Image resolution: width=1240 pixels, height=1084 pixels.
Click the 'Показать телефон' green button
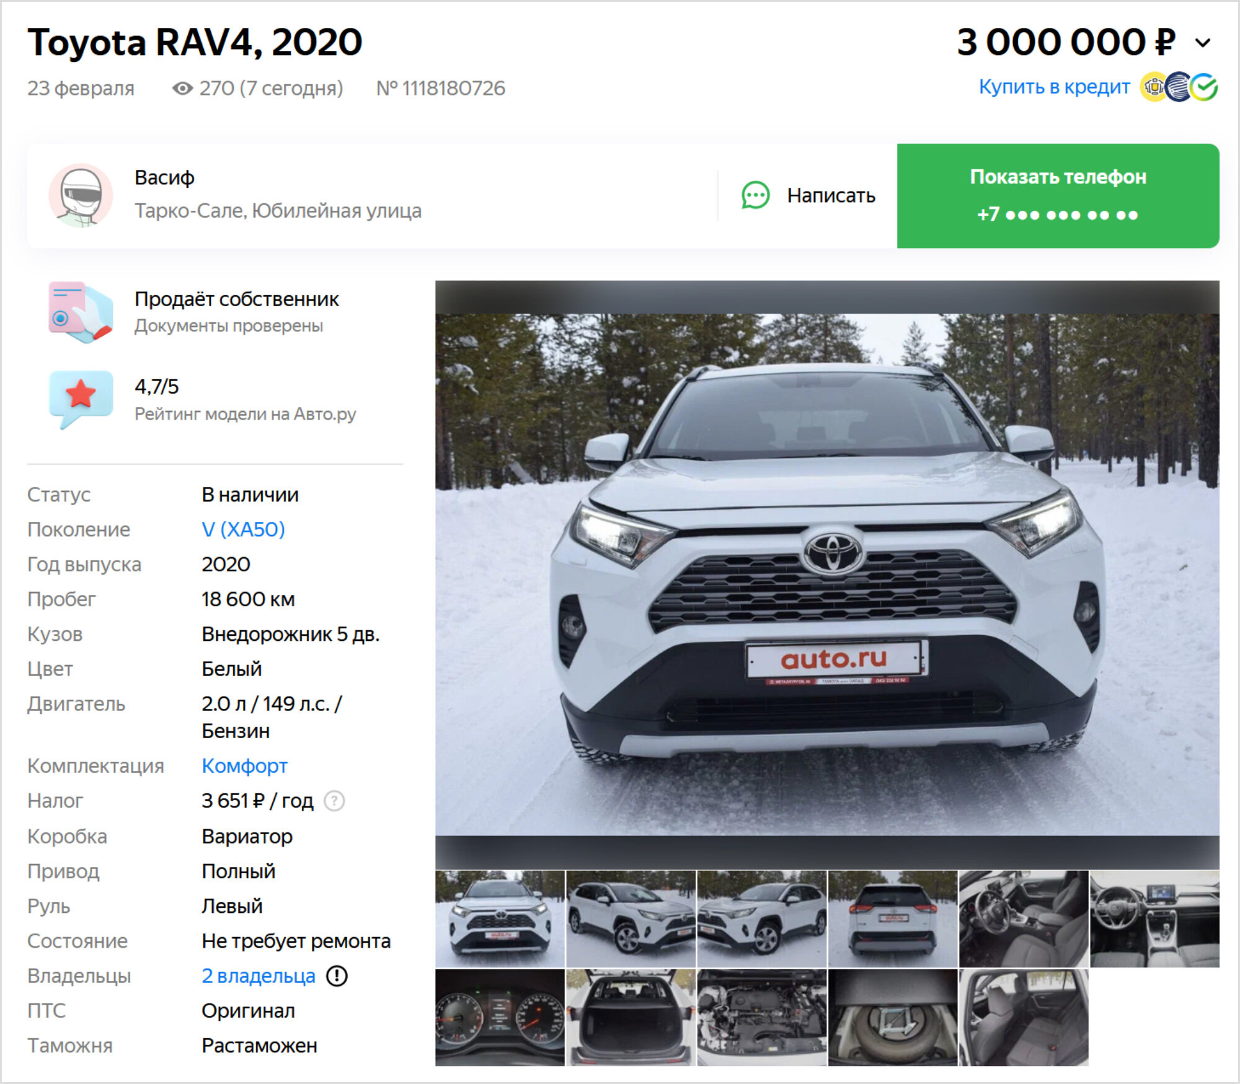[x=1058, y=196]
